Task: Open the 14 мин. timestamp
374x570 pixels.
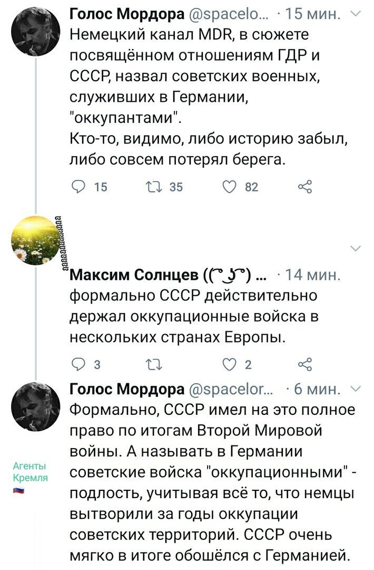Action: click(x=313, y=275)
